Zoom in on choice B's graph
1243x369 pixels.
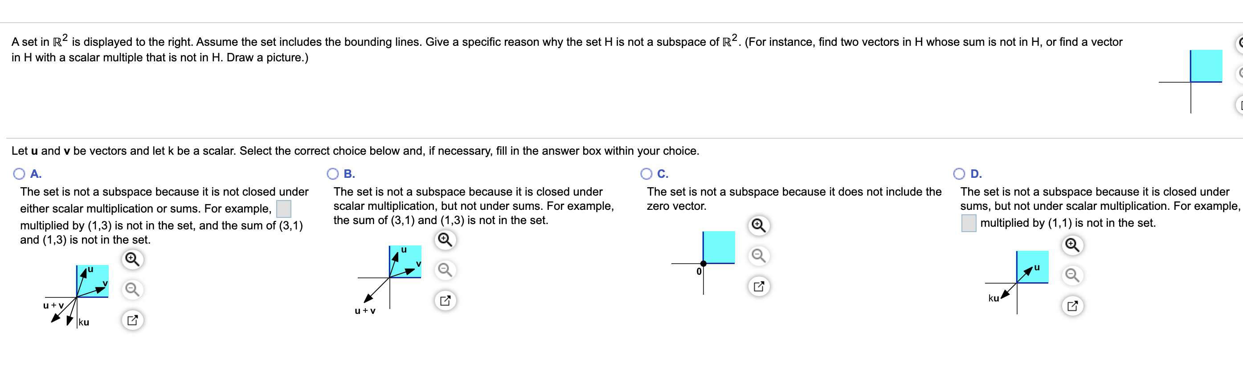pyautogui.click(x=446, y=240)
